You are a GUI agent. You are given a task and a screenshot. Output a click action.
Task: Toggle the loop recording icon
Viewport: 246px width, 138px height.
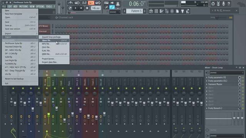98,3
